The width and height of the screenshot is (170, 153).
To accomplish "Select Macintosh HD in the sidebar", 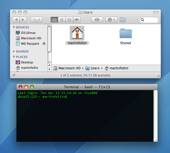I will tap(28, 38).
